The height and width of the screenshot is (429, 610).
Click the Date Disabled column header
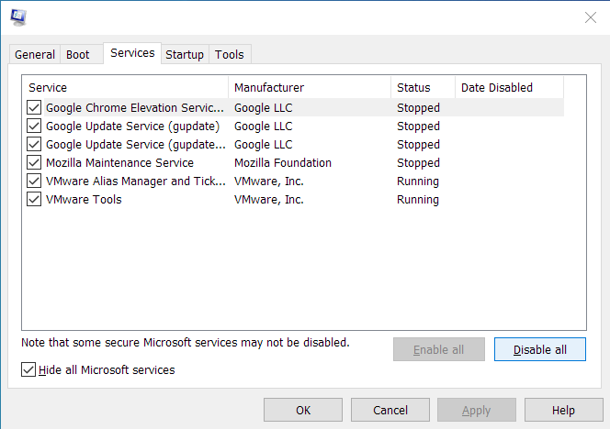pyautogui.click(x=509, y=87)
